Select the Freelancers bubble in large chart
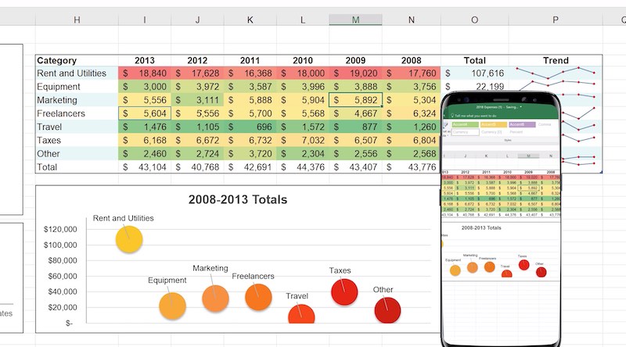Screen dimensions: 626x347 click(x=257, y=297)
